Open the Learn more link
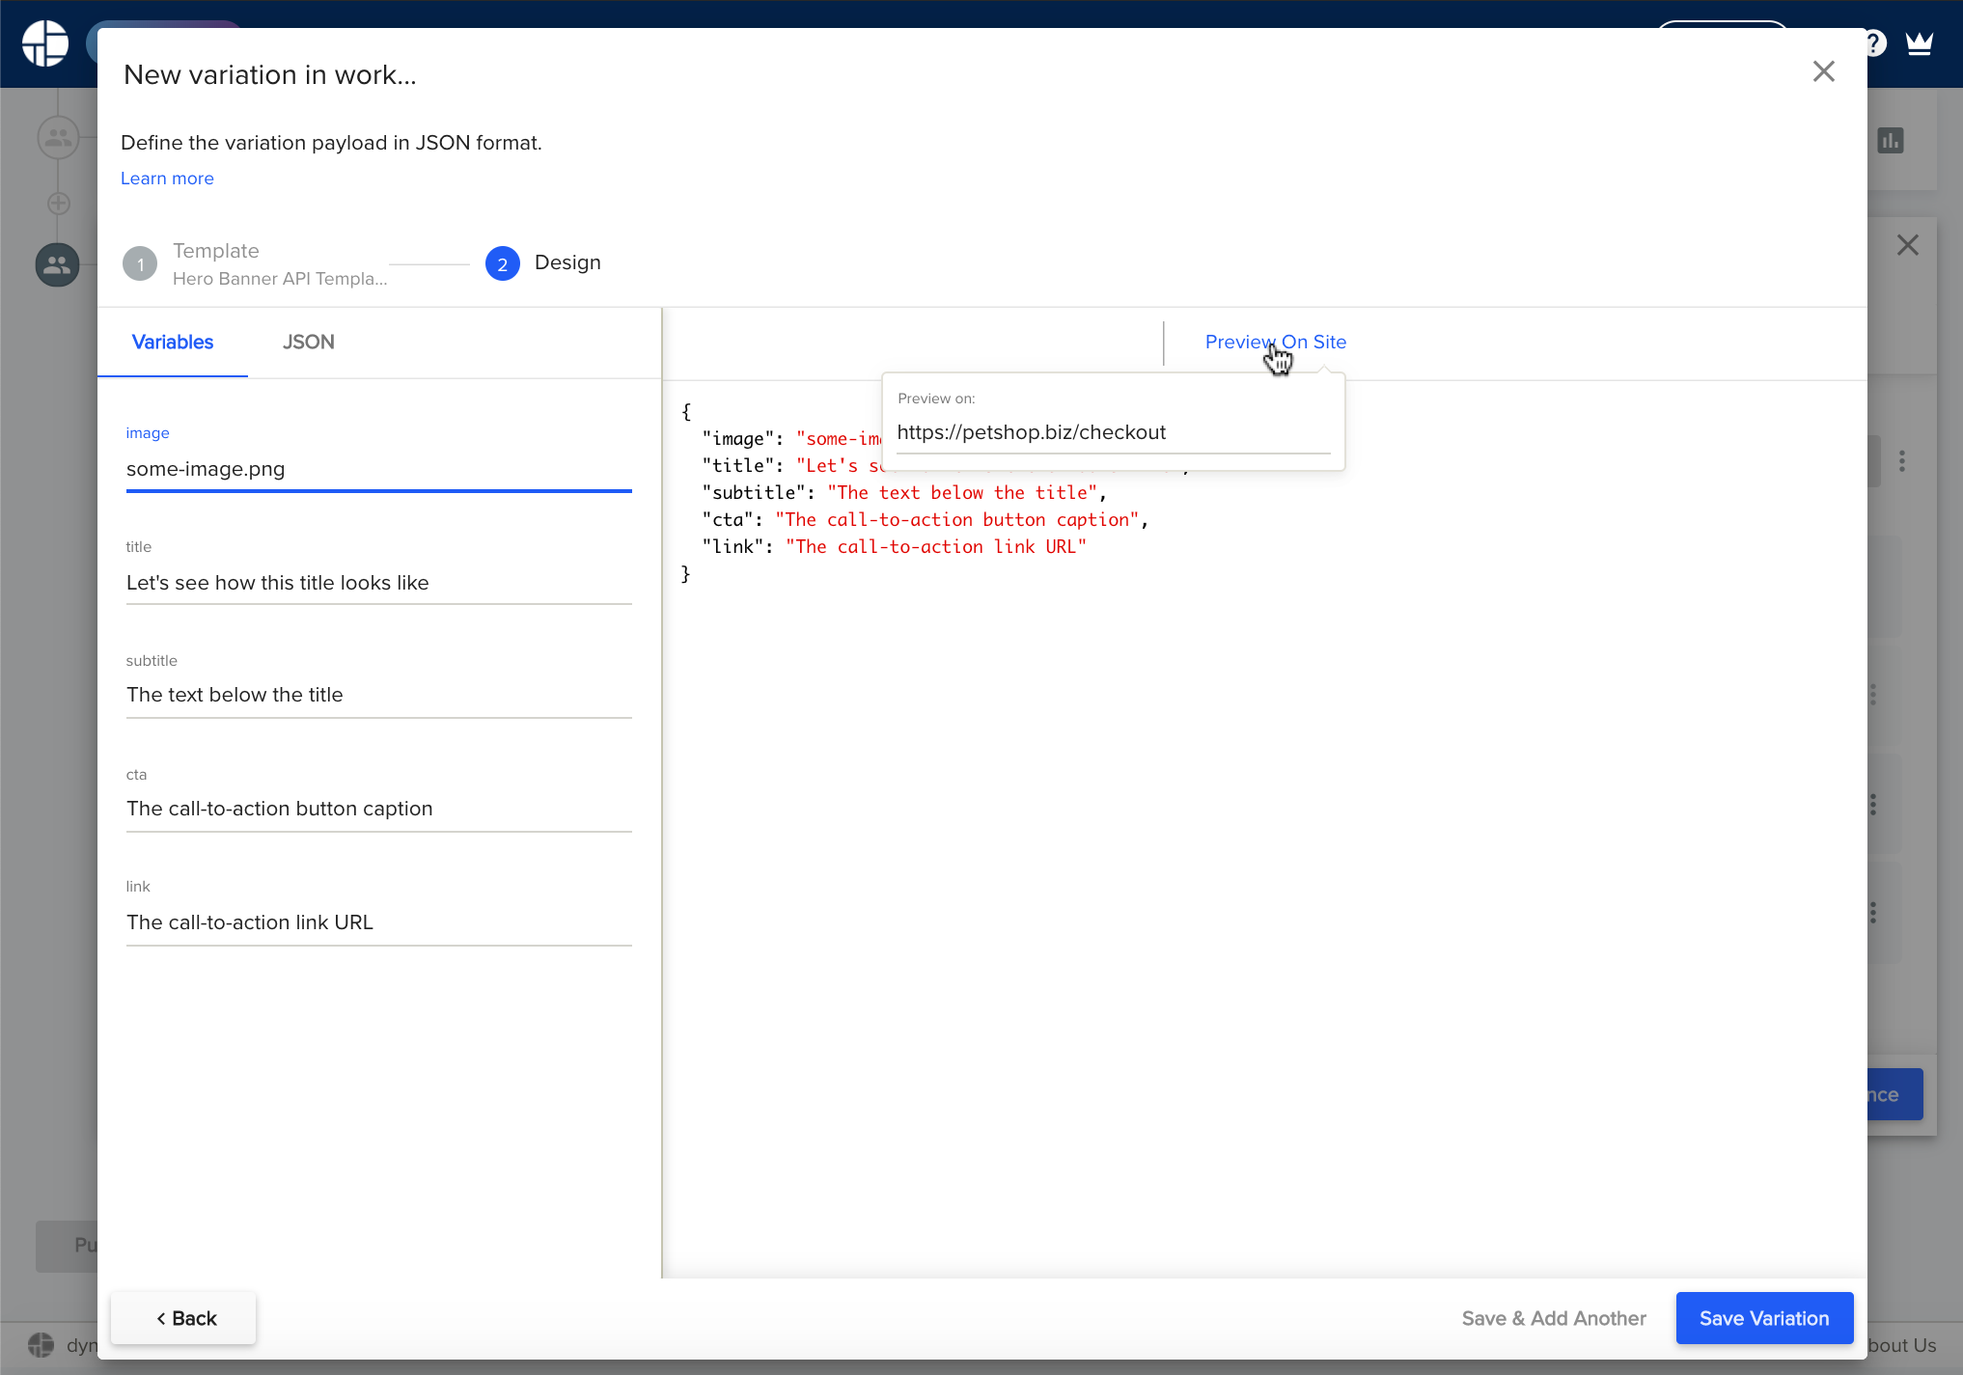 167,179
